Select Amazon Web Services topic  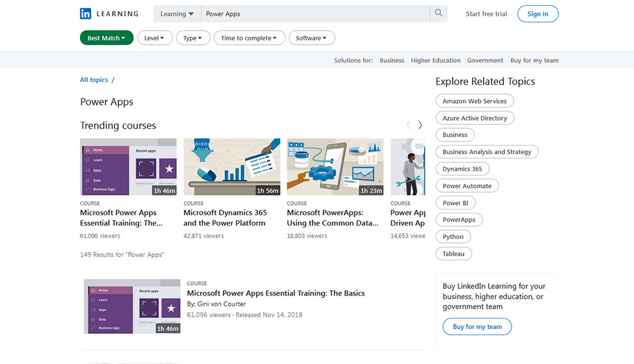coord(475,101)
